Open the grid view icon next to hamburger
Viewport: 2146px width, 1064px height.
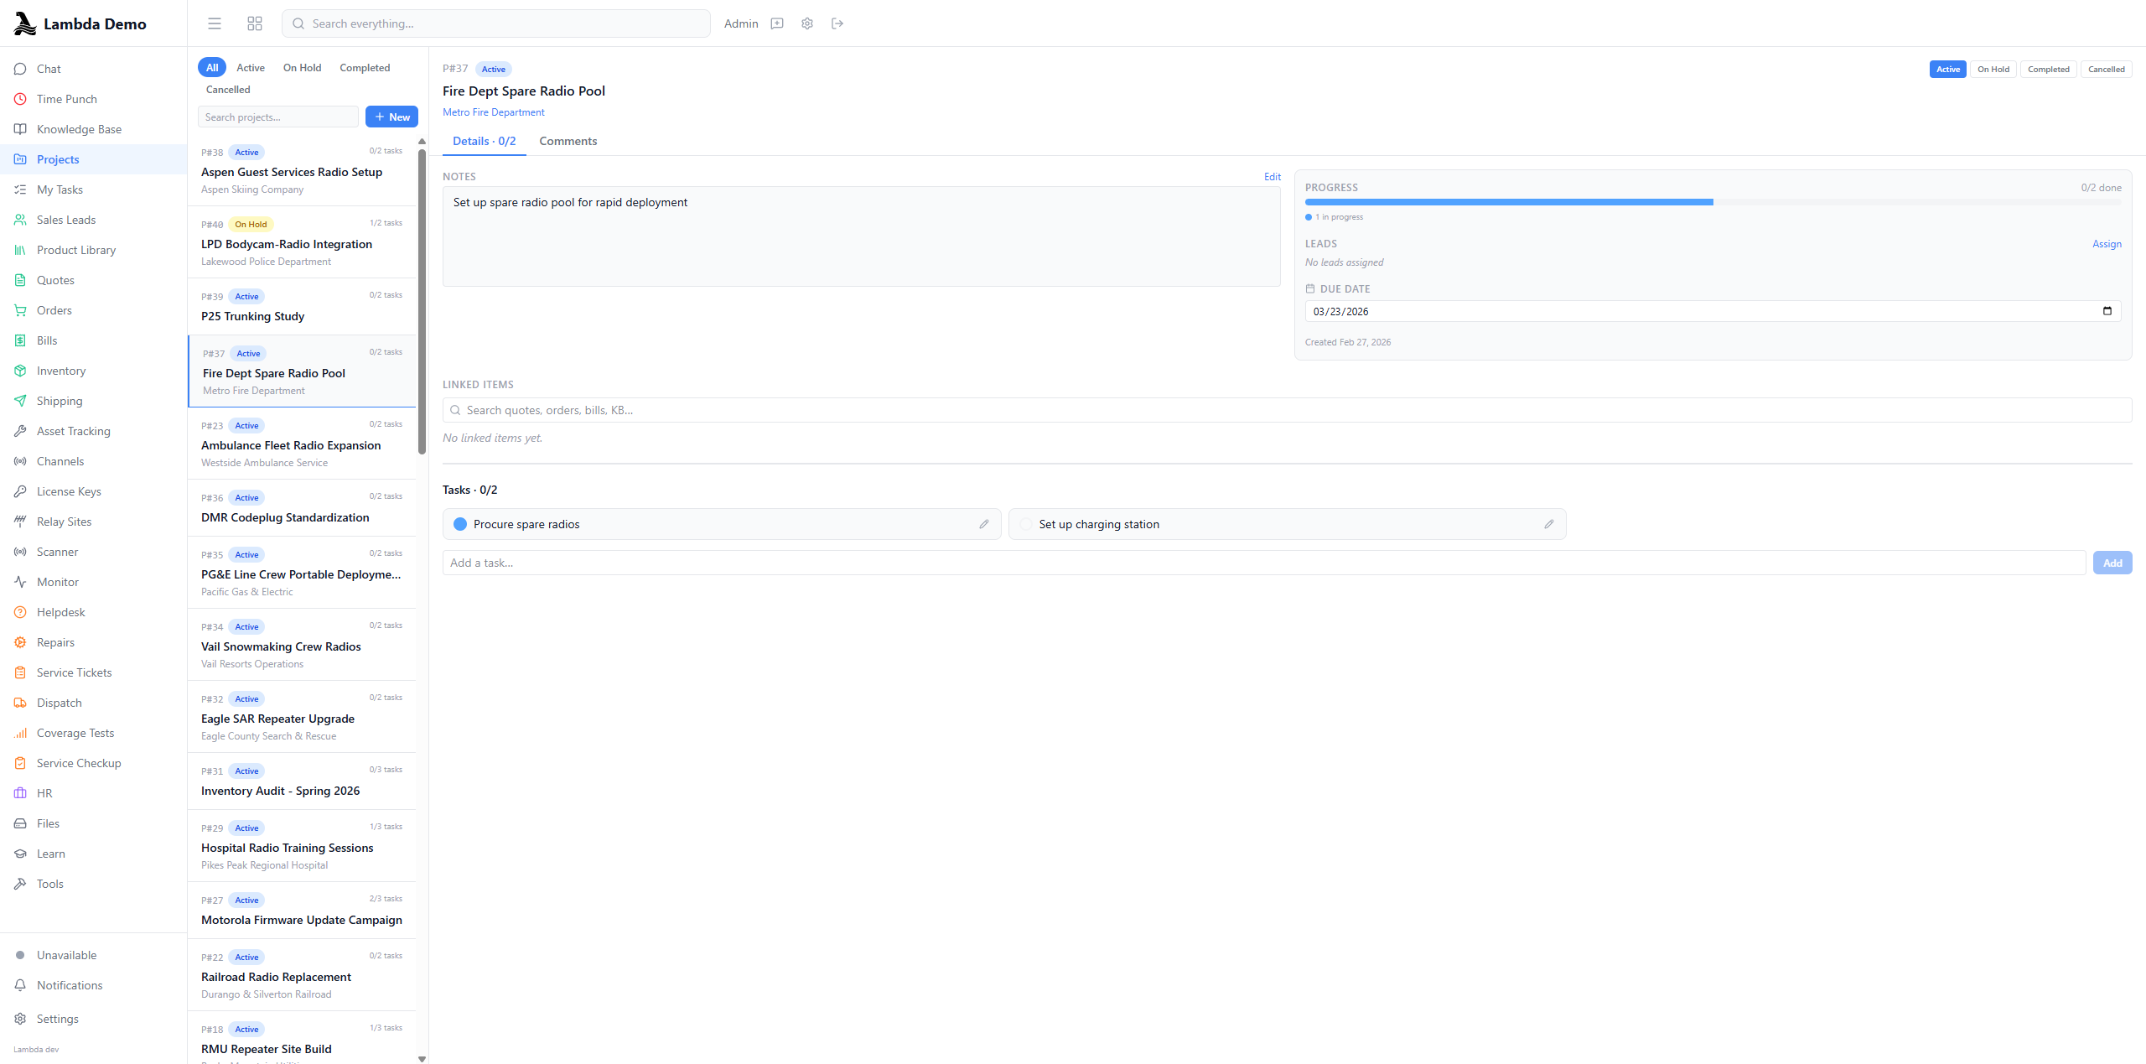[x=254, y=23]
